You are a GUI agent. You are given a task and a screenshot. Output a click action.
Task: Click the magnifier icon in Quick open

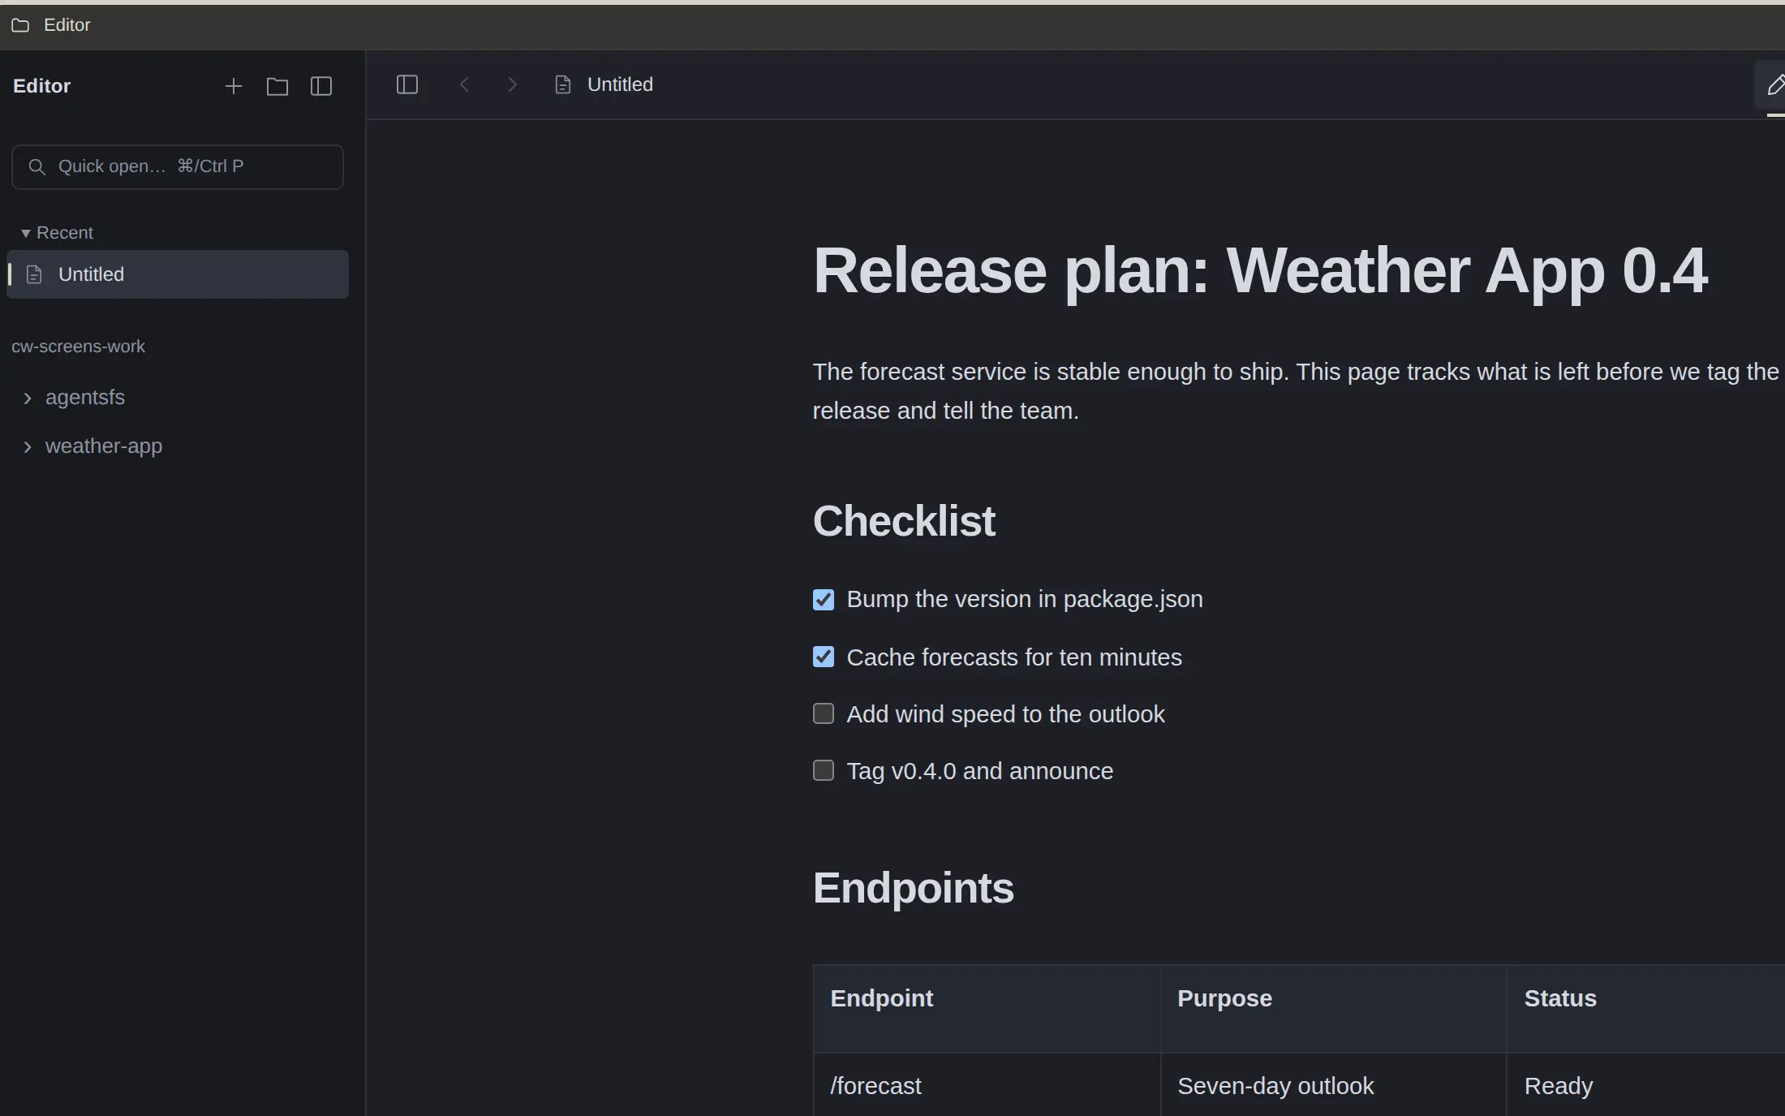coord(37,166)
